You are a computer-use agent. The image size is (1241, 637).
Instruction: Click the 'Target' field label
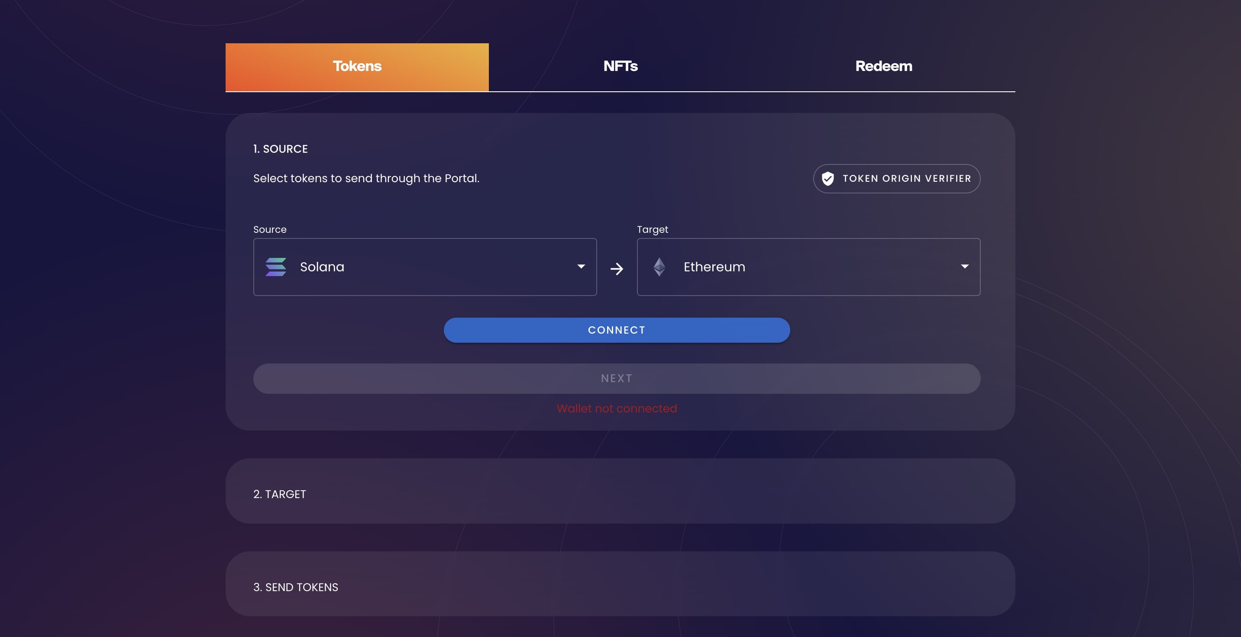point(652,230)
